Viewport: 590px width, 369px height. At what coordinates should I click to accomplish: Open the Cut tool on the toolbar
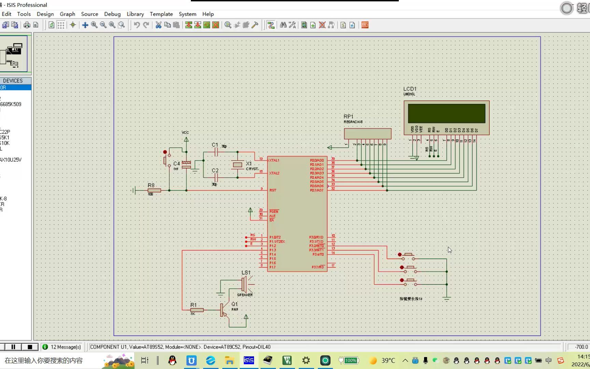point(158,25)
